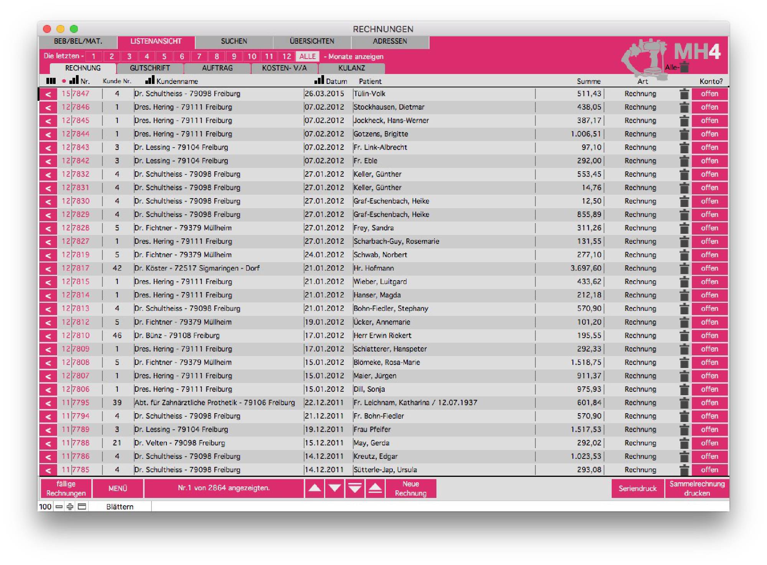Open the Hr. Hofmann invoice via chevron
The width and height of the screenshot is (767, 565).
48,269
